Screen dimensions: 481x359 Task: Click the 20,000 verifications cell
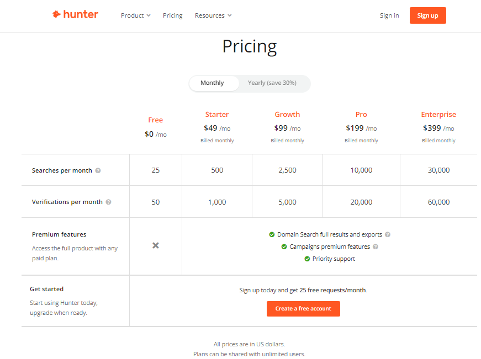361,202
